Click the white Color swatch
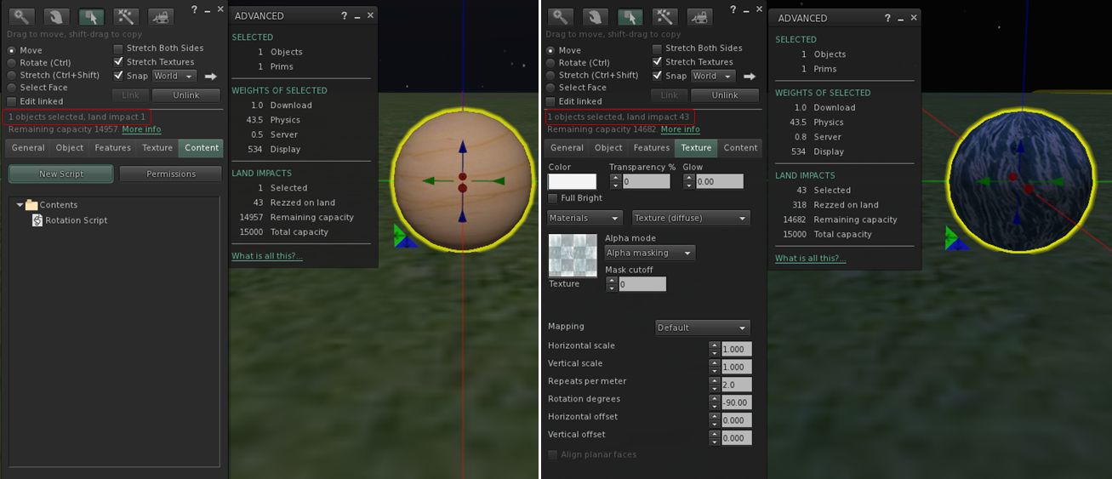Screen dimensions: 1112x479 (x=572, y=181)
